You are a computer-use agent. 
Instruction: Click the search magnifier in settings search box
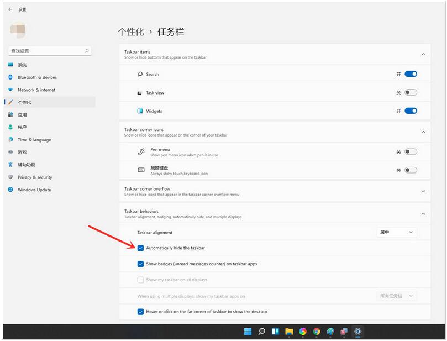(87, 51)
